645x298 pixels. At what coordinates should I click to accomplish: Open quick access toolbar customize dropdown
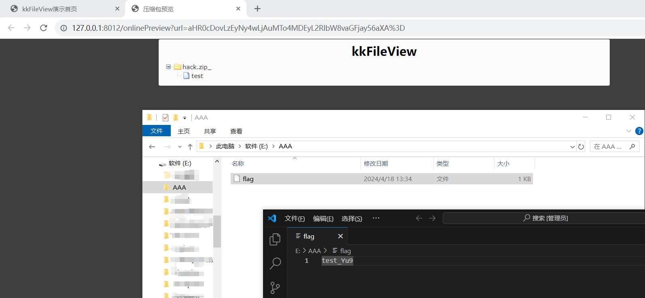coord(185,118)
